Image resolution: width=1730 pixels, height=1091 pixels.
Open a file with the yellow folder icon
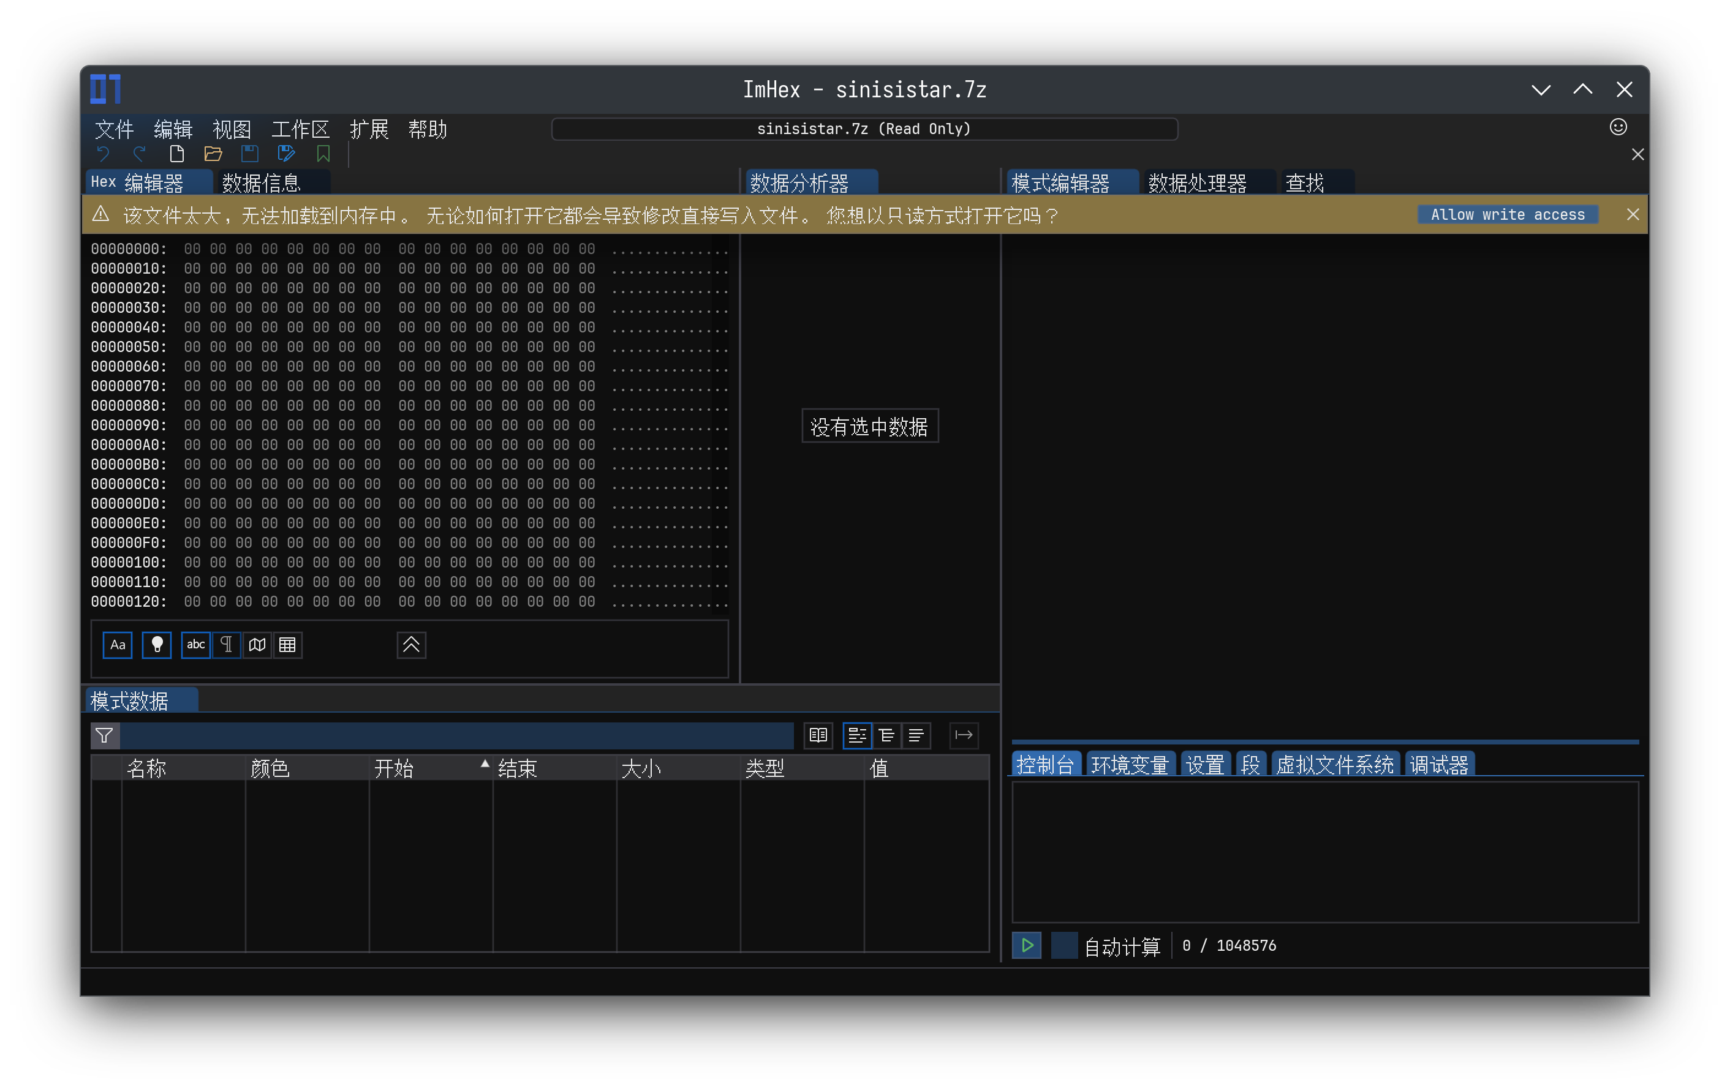213,154
